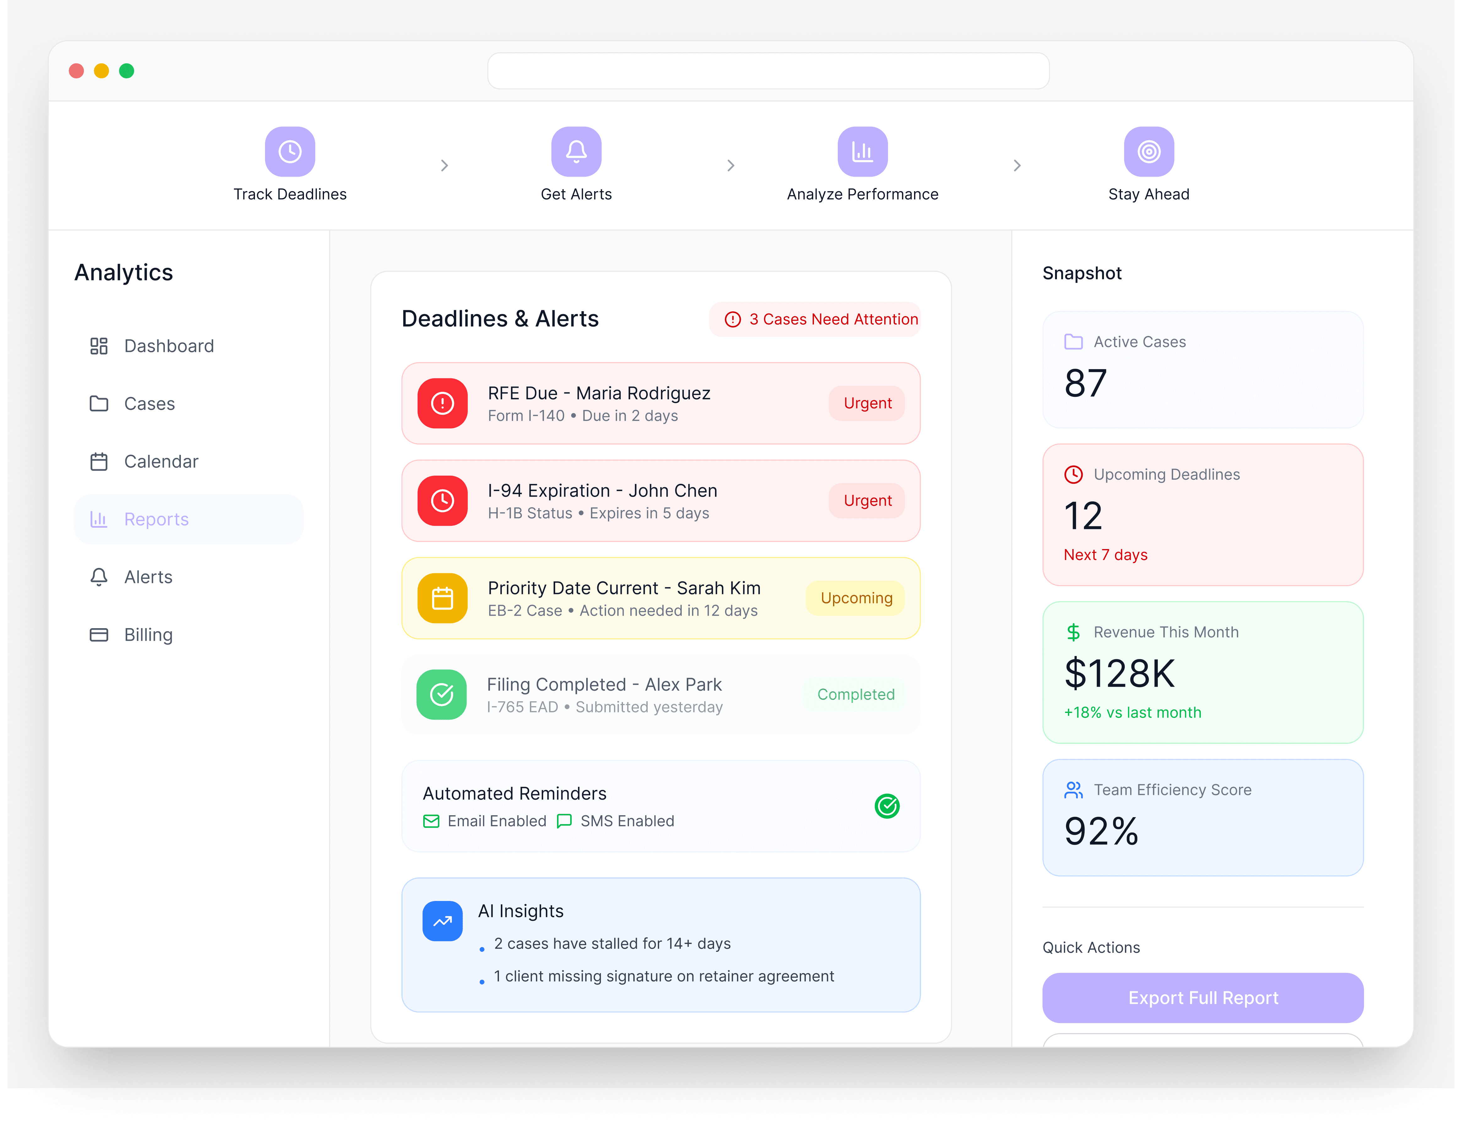
Task: Open the Dashboard sidebar item
Action: tap(169, 346)
